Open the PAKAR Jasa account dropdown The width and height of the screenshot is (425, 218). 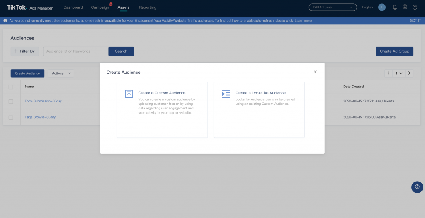(332, 7)
